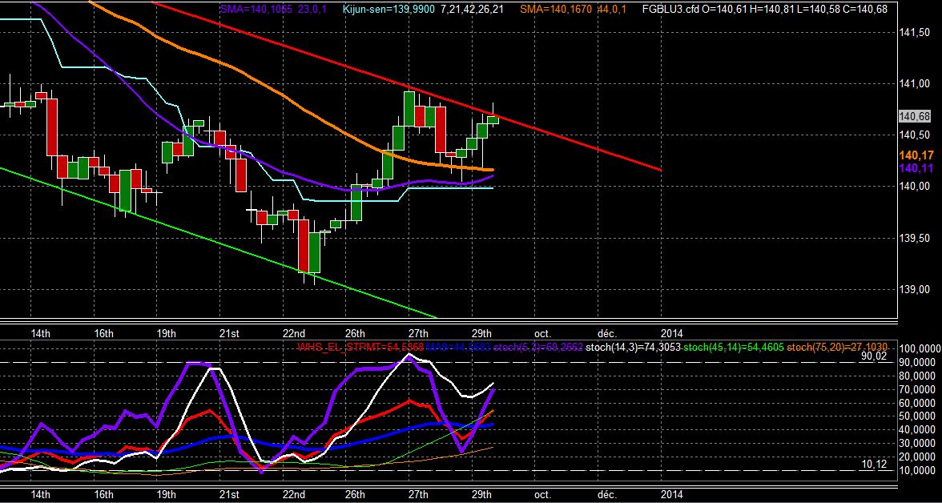Screen dimensions: 942x503
Task: Click the 2014 label under the oscillator panel
Action: [x=671, y=494]
